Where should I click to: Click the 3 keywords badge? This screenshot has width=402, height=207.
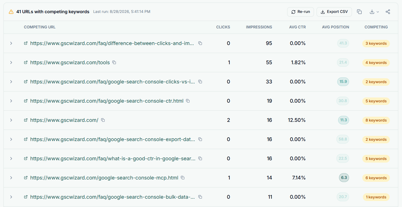coord(376,43)
